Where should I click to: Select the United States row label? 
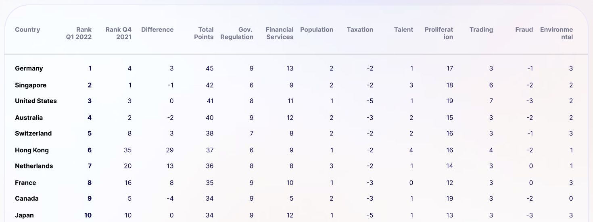36,101
